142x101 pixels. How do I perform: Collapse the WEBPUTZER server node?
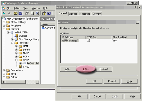8,32
